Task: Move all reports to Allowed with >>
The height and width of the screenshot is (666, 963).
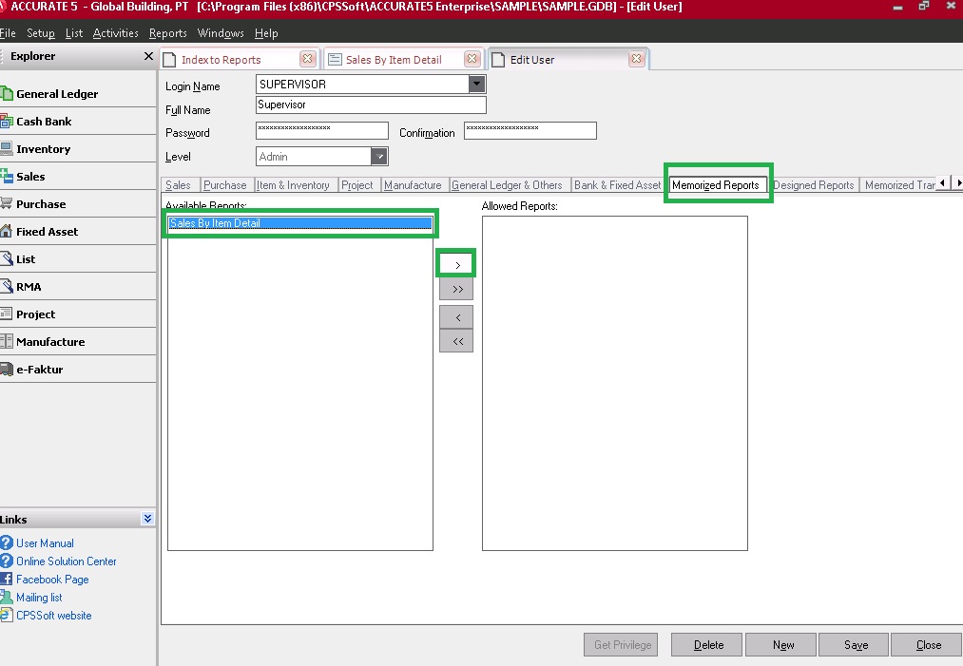Action: (x=457, y=290)
